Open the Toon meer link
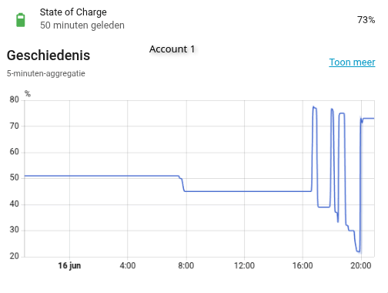This screenshot has height=293, width=388. point(352,62)
